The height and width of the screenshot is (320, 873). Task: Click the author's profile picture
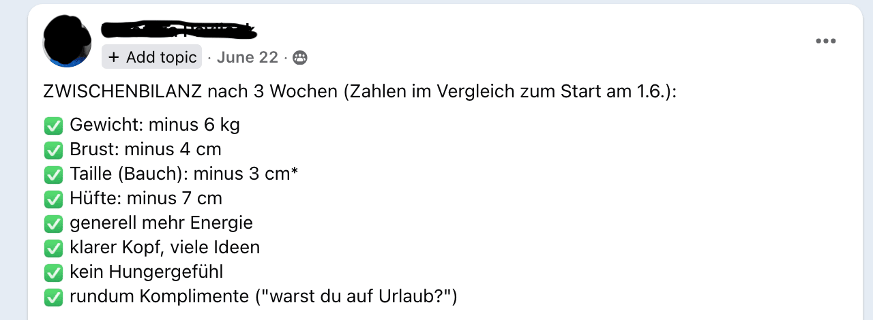(67, 41)
